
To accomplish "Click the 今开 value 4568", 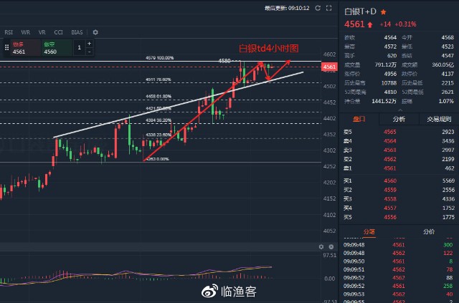I will pos(448,37).
